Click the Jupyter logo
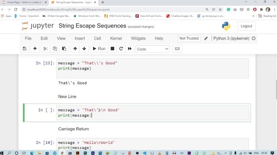Screen dimensions: 277x155 click(38, 26)
